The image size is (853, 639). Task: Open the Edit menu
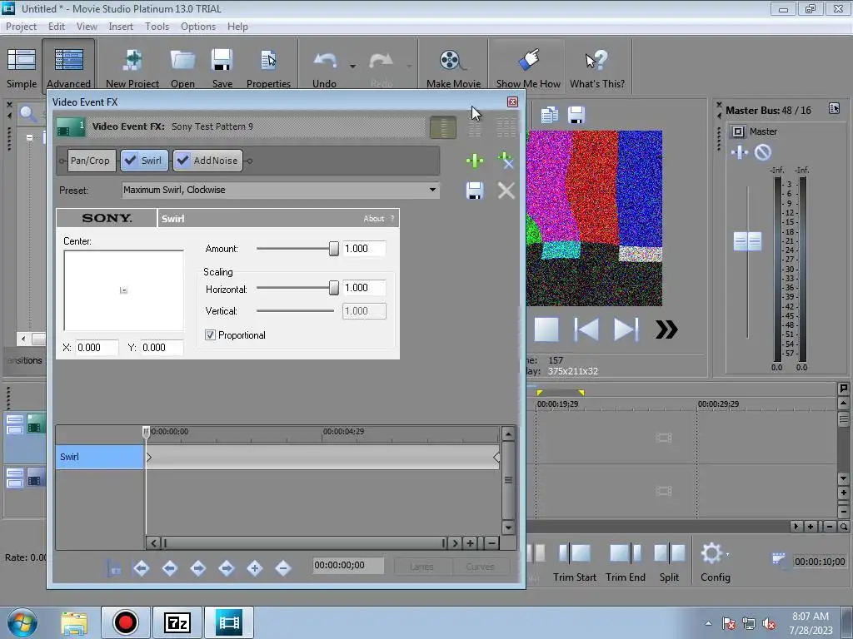click(x=56, y=27)
